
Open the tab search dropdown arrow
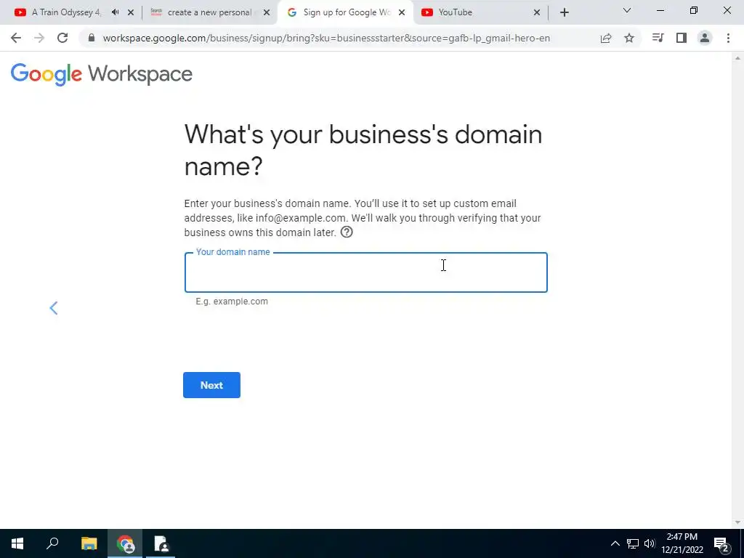click(627, 10)
